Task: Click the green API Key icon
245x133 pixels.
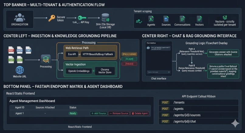Action: pyautogui.click(x=82, y=18)
